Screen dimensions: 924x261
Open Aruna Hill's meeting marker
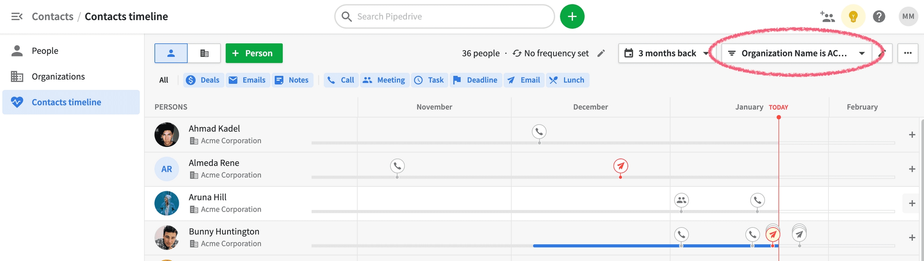pos(681,200)
